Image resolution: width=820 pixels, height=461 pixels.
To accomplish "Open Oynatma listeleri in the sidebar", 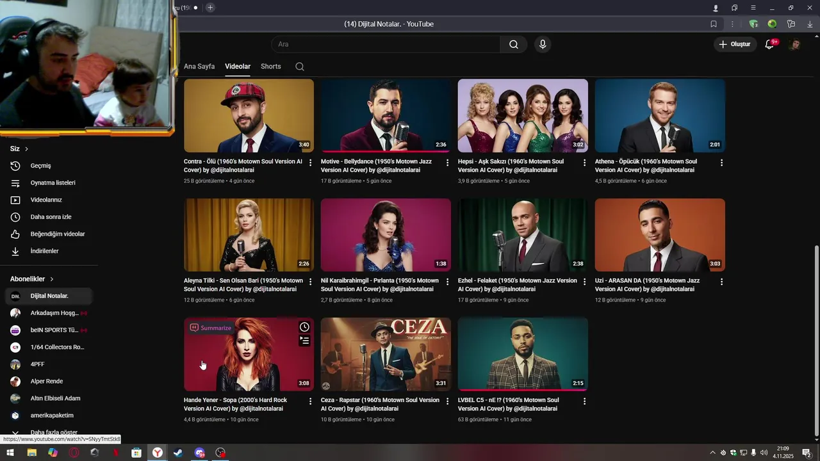I will tap(49, 182).
